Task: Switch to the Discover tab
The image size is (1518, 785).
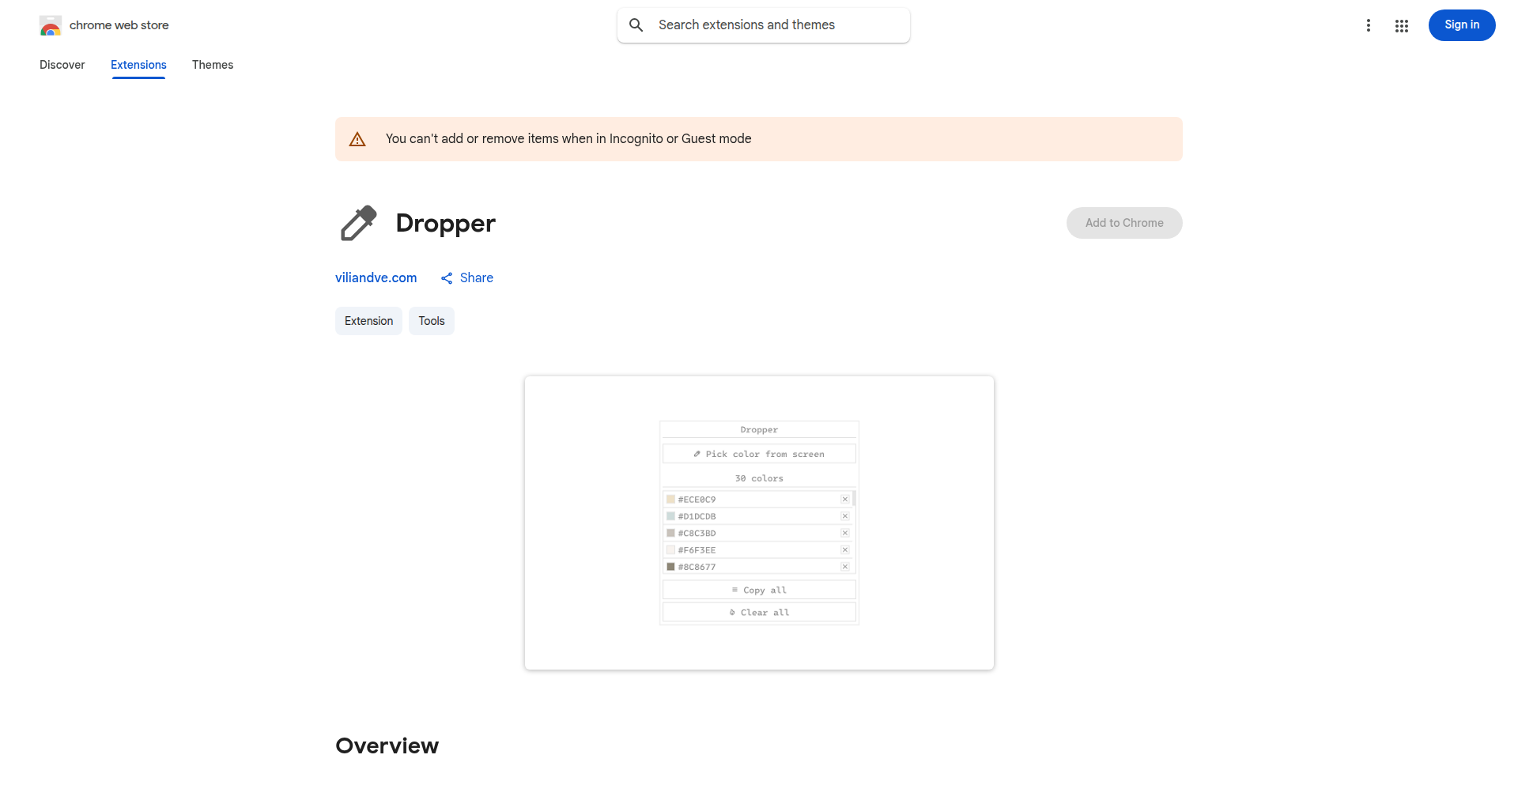Action: 62,65
